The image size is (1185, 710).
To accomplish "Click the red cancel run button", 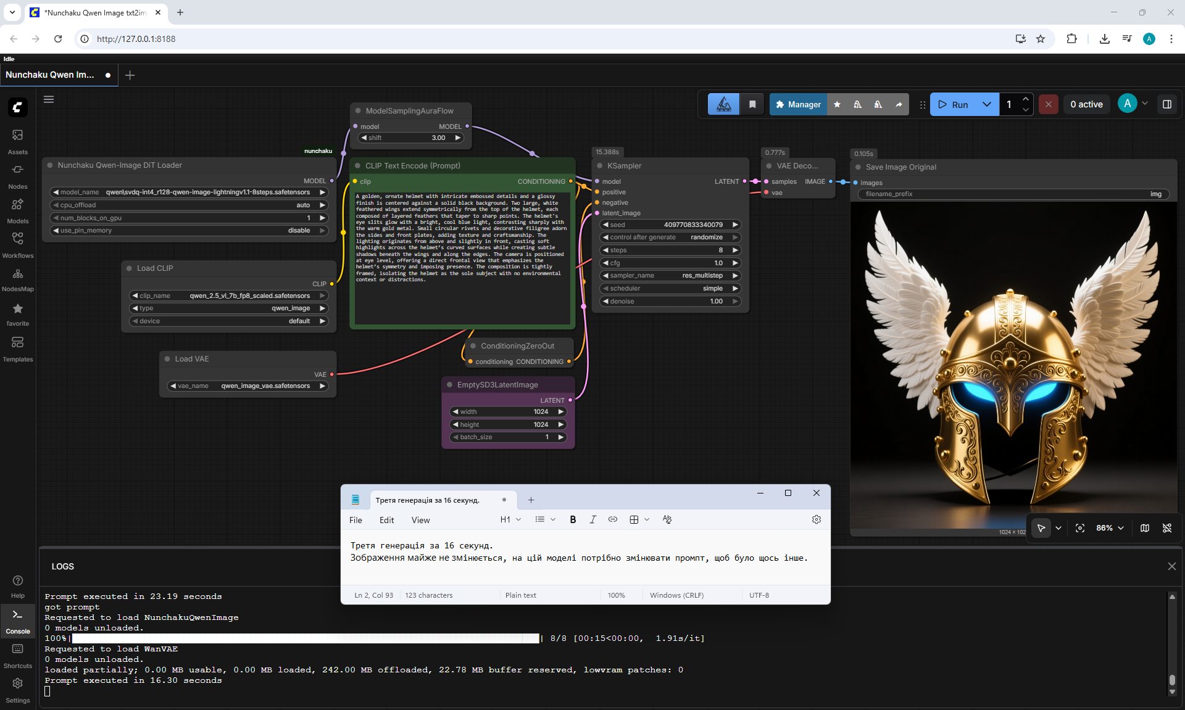I will [1048, 104].
